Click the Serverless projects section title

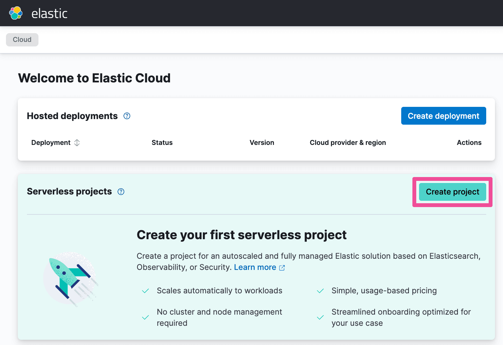point(69,191)
